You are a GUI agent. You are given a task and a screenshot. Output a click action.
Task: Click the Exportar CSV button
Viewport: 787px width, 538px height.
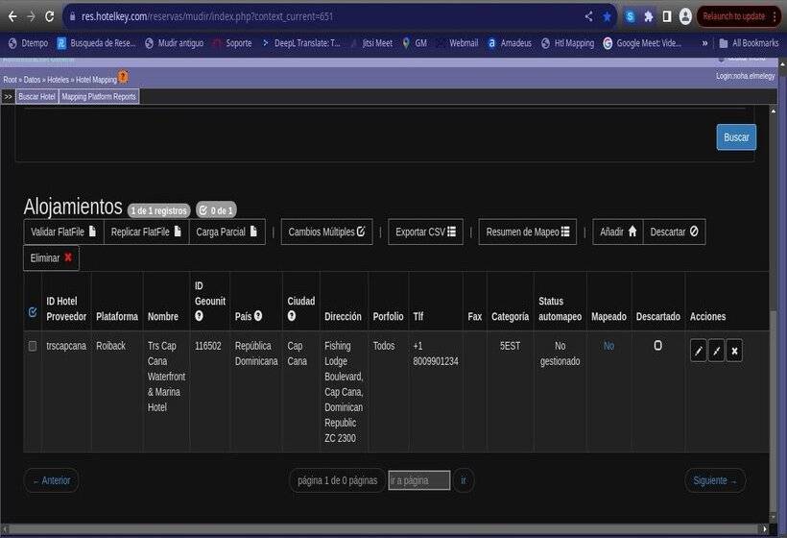426,232
